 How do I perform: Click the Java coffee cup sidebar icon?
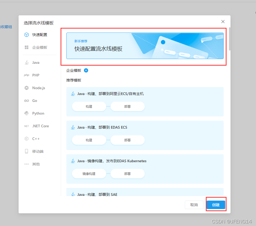tap(27, 62)
